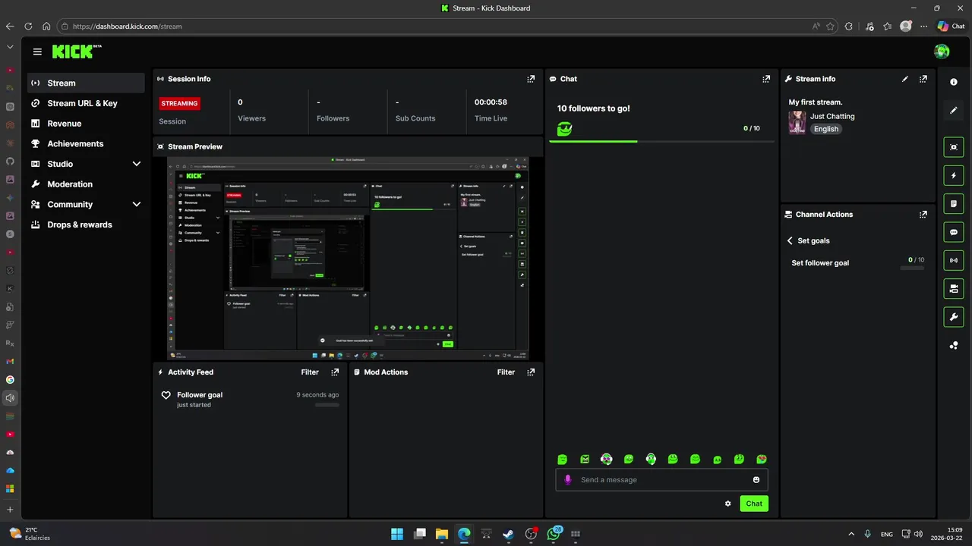Open WhatsApp from taskbar
This screenshot has width=972, height=546.
pyautogui.click(x=554, y=534)
